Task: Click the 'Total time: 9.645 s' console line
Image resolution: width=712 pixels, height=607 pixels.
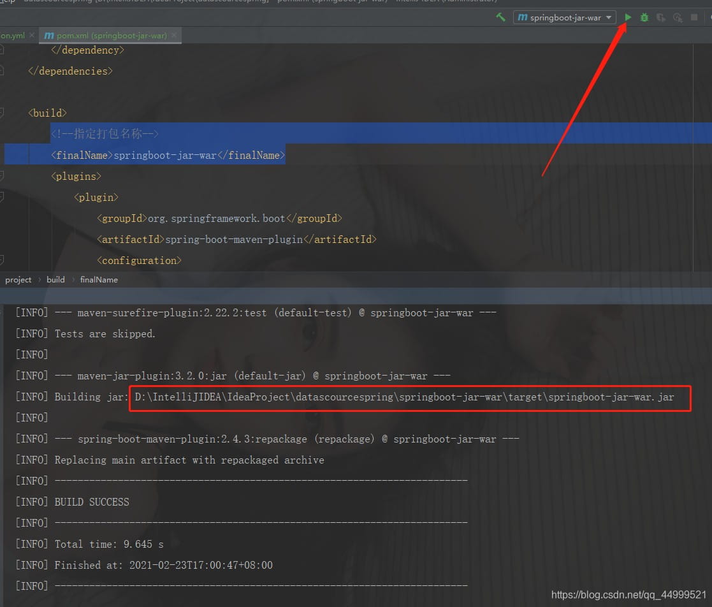Action: 109,545
